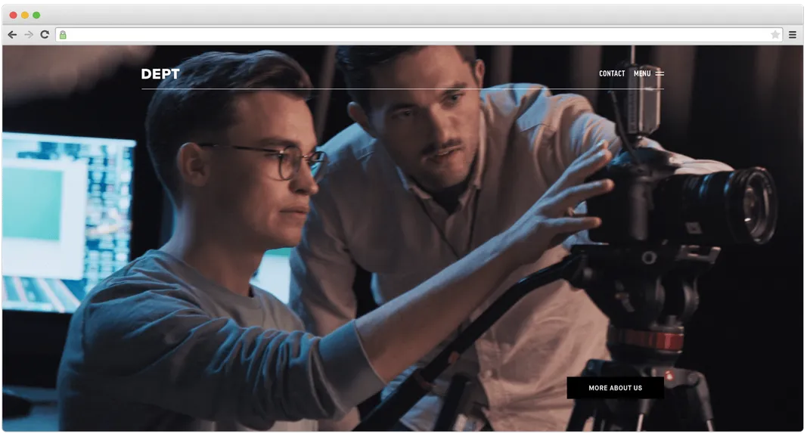Open the CONTACT page link
The width and height of the screenshot is (807, 440).
[x=612, y=74]
